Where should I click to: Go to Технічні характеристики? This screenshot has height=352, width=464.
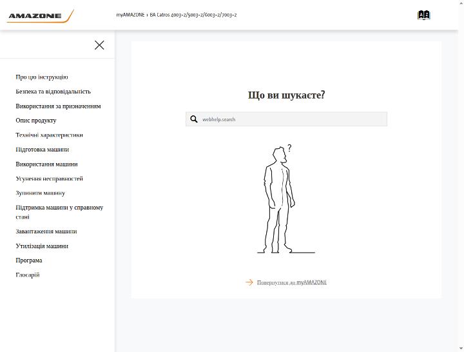click(49, 135)
